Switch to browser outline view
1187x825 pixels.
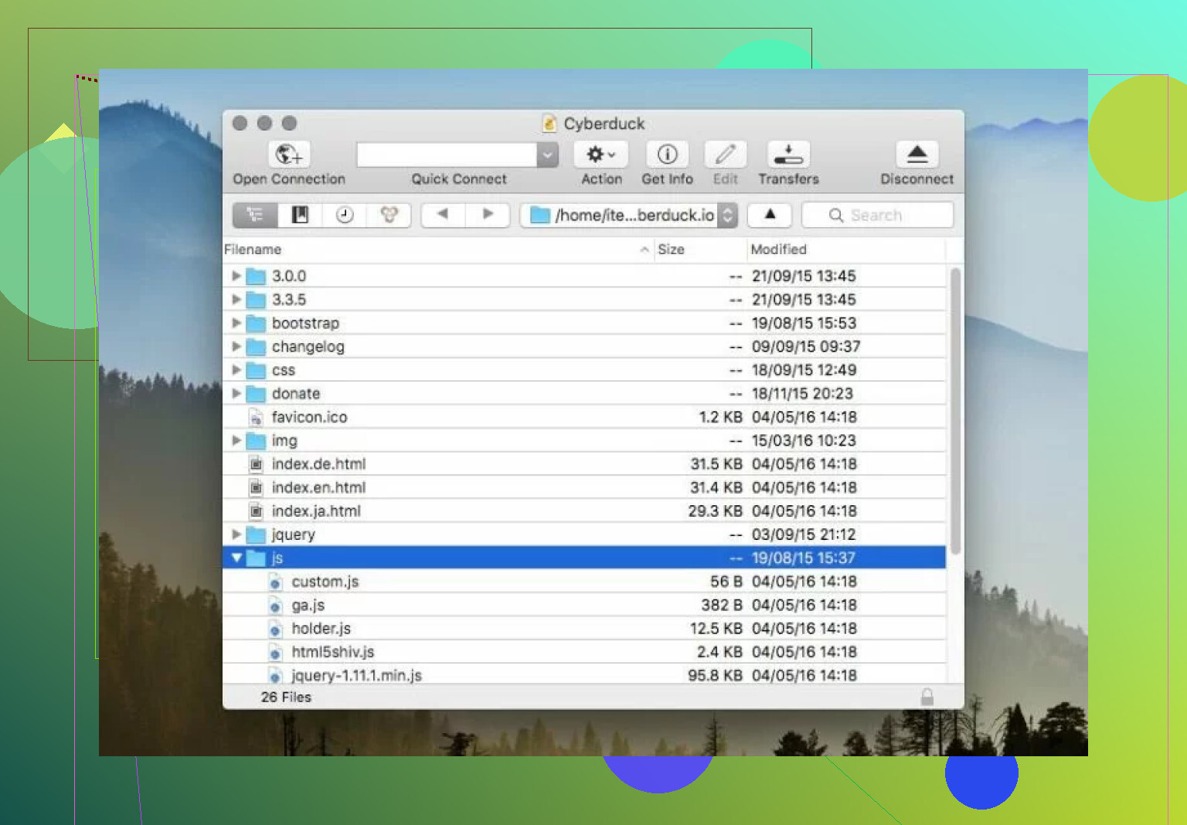click(255, 215)
